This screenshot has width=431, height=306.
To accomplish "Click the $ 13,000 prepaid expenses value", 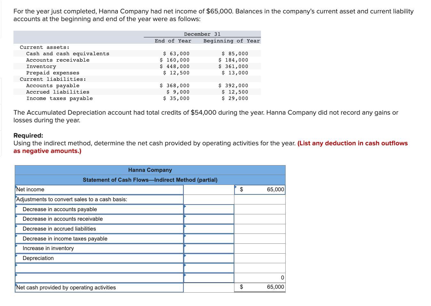I will [235, 73].
